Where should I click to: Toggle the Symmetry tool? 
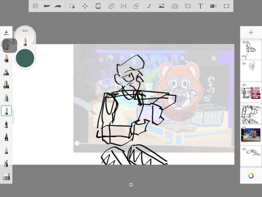tap(124, 6)
